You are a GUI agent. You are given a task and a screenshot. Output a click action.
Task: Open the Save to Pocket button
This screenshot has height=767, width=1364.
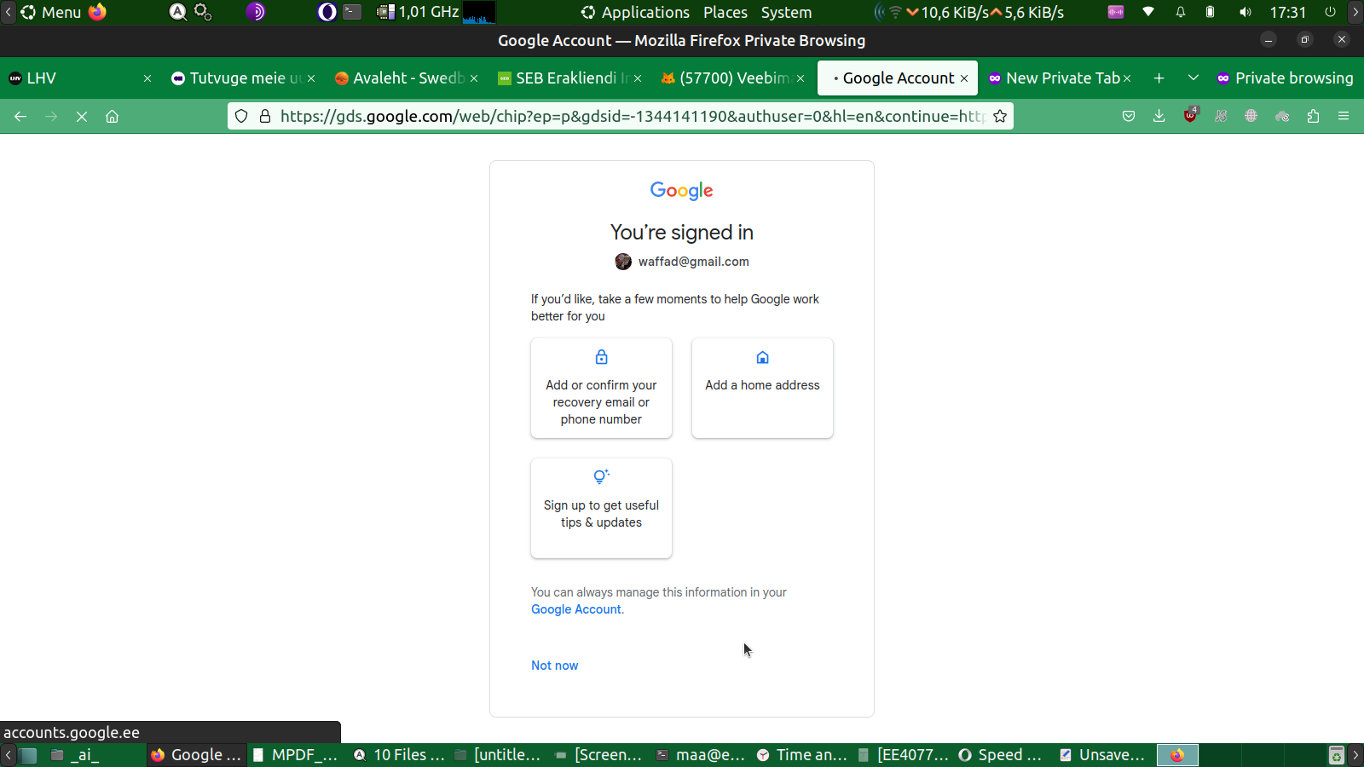point(1129,116)
